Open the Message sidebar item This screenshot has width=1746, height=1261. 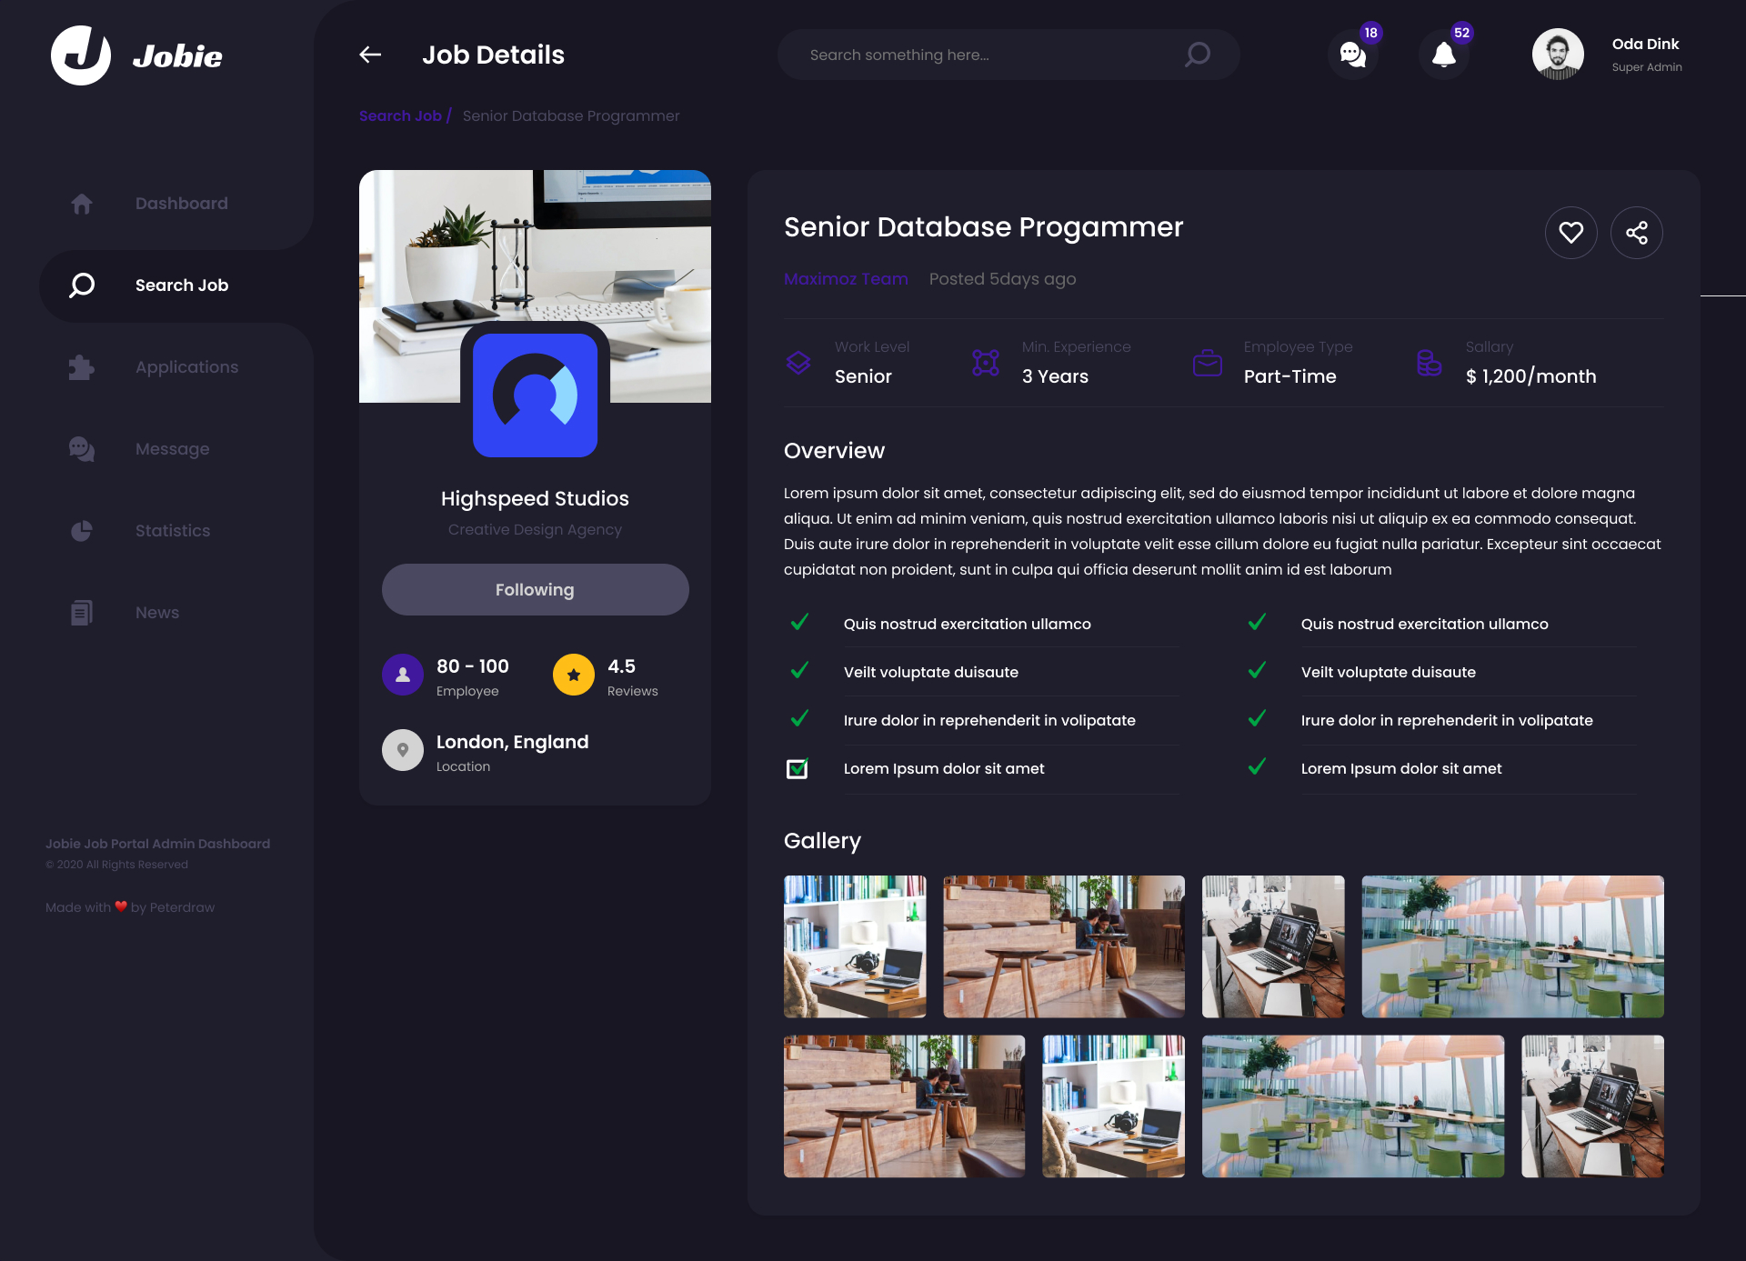(172, 449)
